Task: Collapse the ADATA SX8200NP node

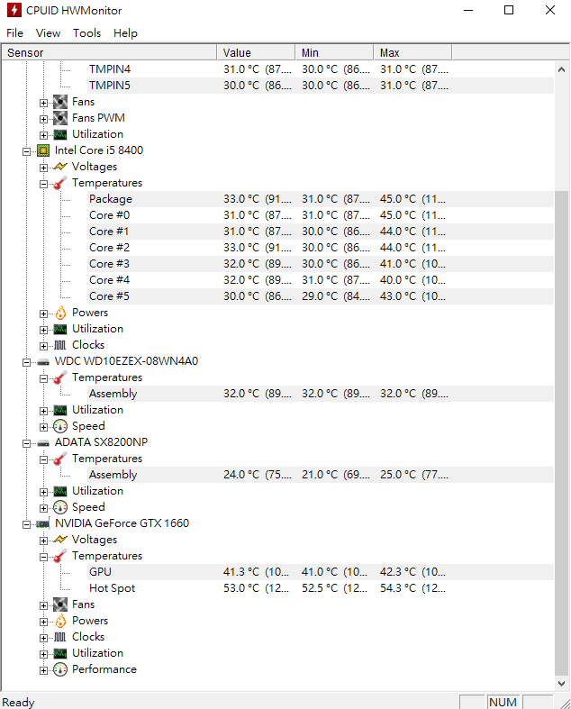Action: point(27,443)
